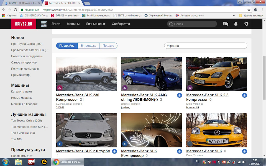The height and width of the screenshot is (166, 266).
Task: Open user profile borman-82
Action: 193,107
